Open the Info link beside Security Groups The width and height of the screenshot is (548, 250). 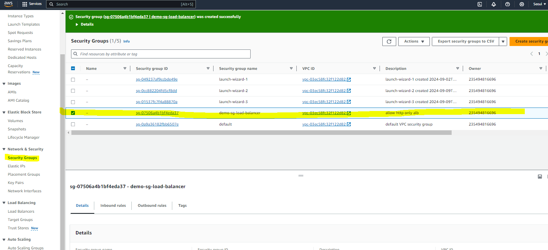pos(127,41)
